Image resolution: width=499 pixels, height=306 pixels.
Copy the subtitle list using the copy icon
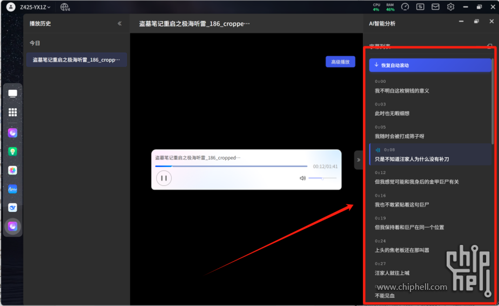pos(489,46)
